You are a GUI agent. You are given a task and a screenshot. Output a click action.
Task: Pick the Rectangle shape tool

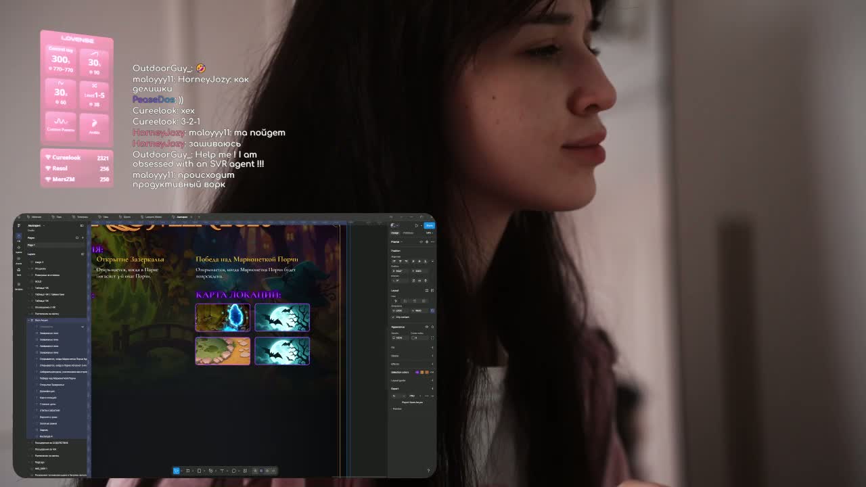pyautogui.click(x=199, y=471)
